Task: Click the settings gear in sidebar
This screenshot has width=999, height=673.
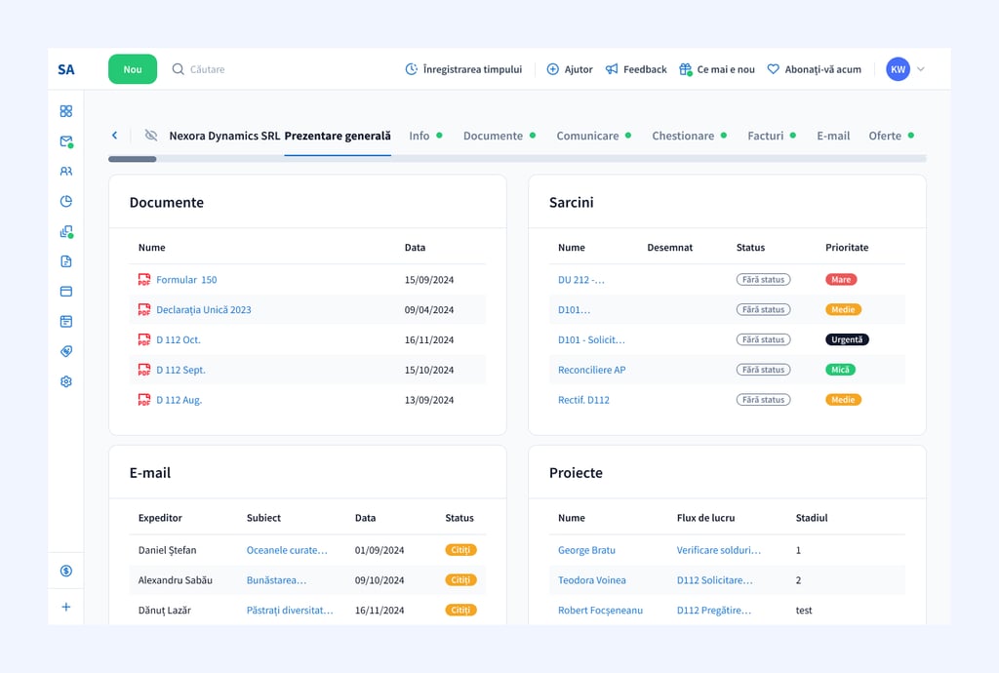Action: tap(66, 381)
